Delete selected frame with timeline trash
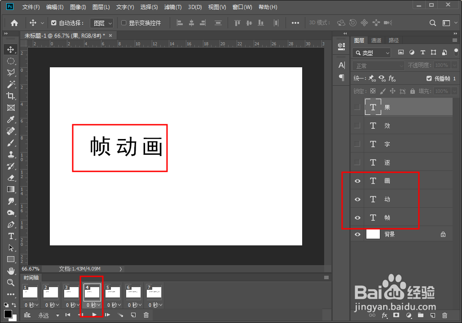Viewport: 462px width, 323px height. coord(146,315)
